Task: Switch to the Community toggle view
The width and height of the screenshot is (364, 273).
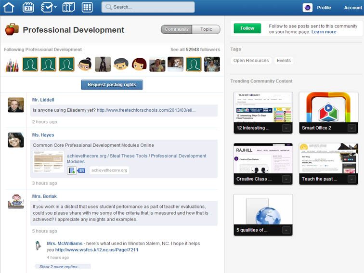Action: (x=176, y=29)
